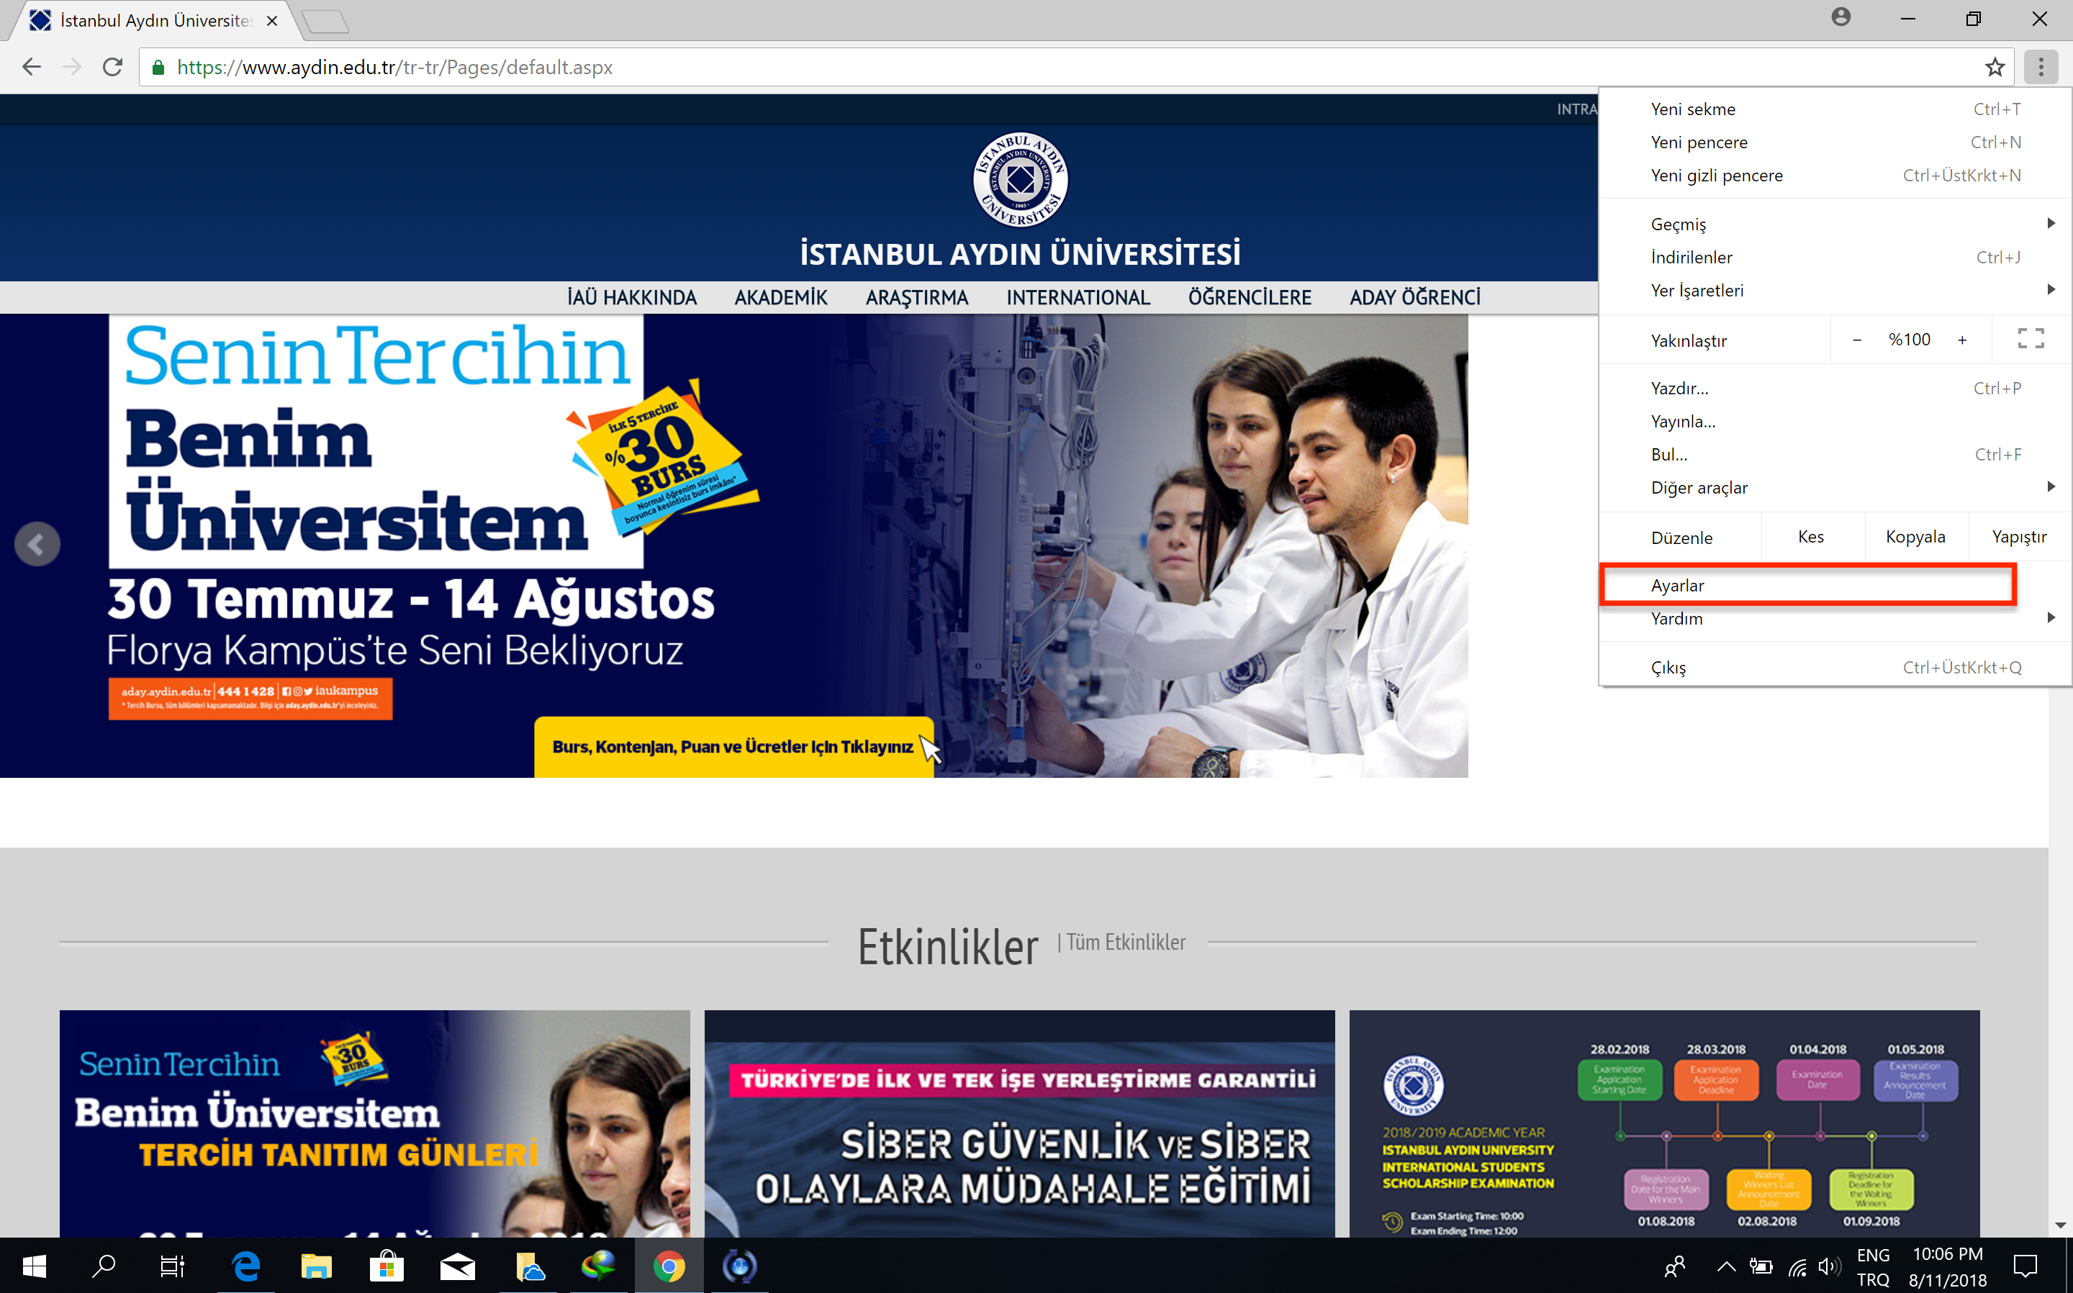Select Çıkış to quit Chrome

point(1835,668)
